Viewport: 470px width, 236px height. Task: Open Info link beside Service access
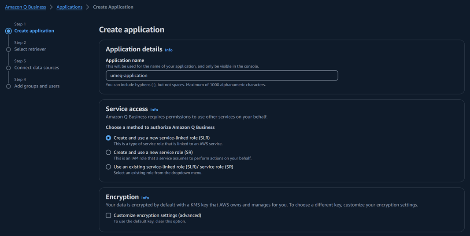154,110
